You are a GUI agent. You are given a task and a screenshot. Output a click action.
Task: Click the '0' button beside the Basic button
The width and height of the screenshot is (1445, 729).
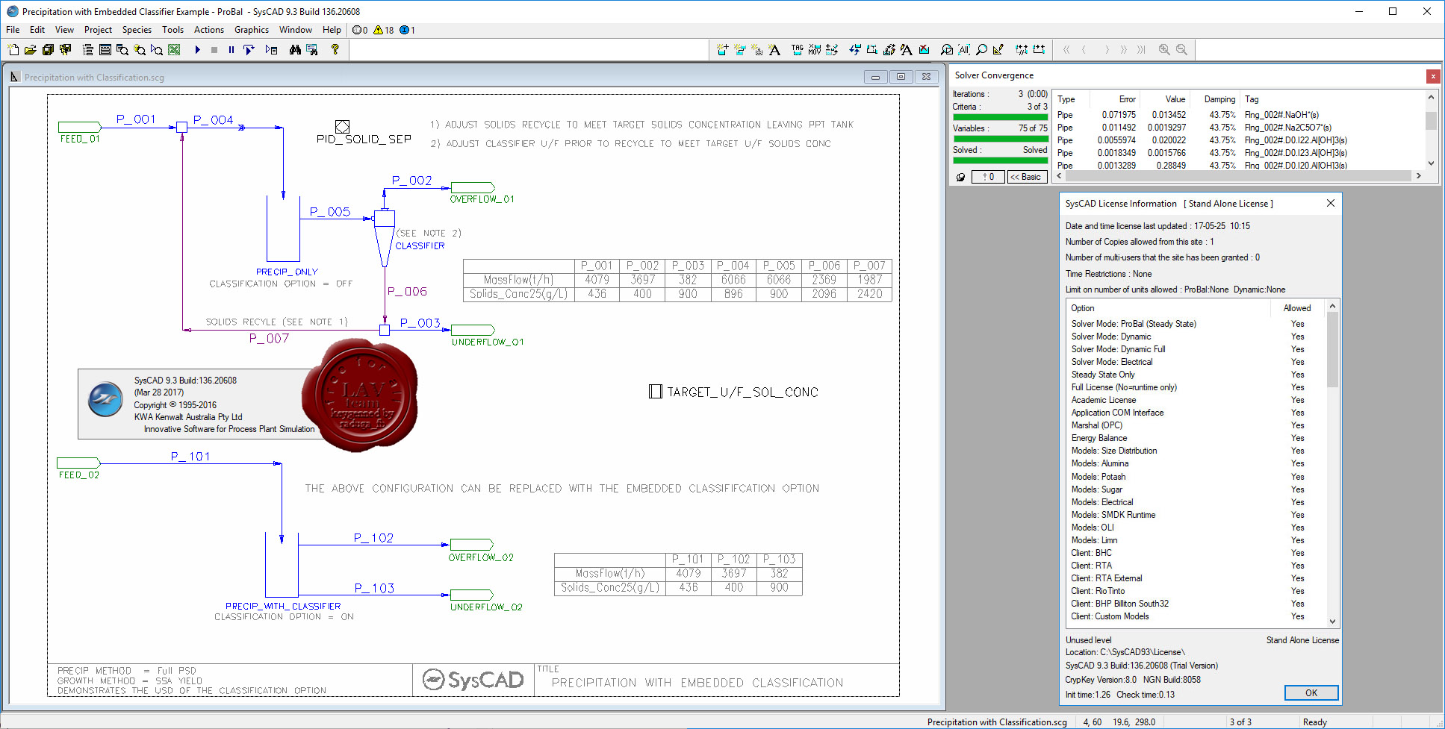pos(988,177)
